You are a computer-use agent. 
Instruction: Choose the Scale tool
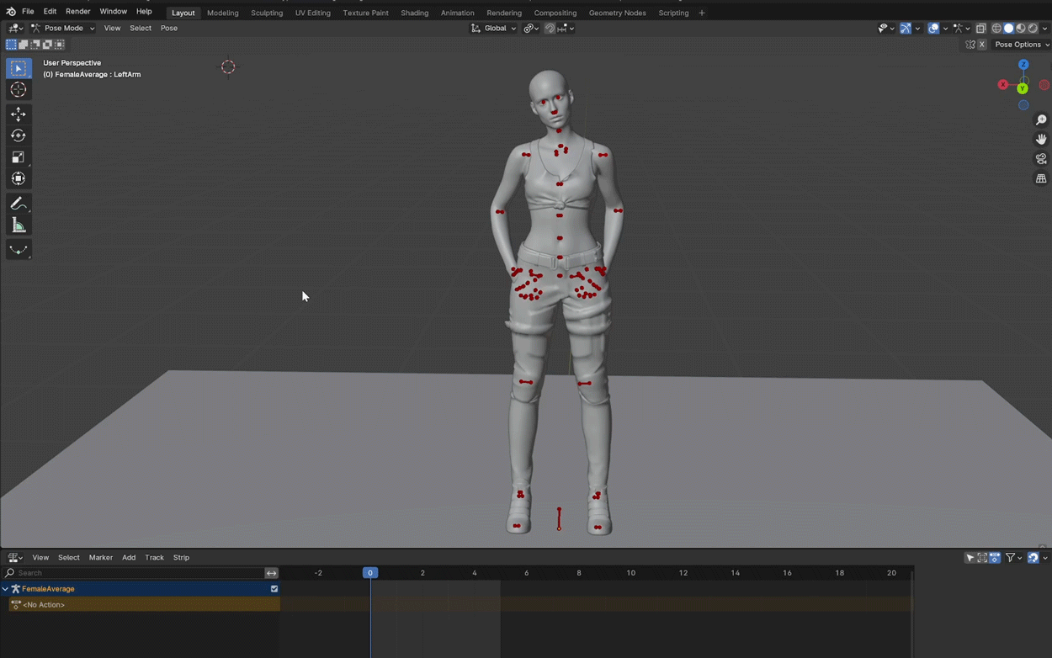[19, 157]
